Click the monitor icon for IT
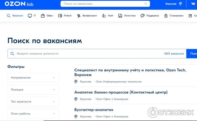The height and width of the screenshot is (121, 197). 30,16
